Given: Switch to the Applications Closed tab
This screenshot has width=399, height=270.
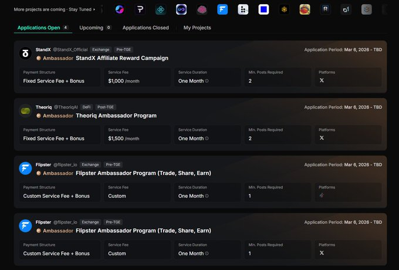Looking at the screenshot, I should click(146, 28).
